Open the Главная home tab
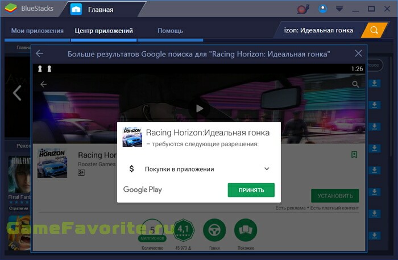This screenshot has width=398, height=260. tap(100, 10)
